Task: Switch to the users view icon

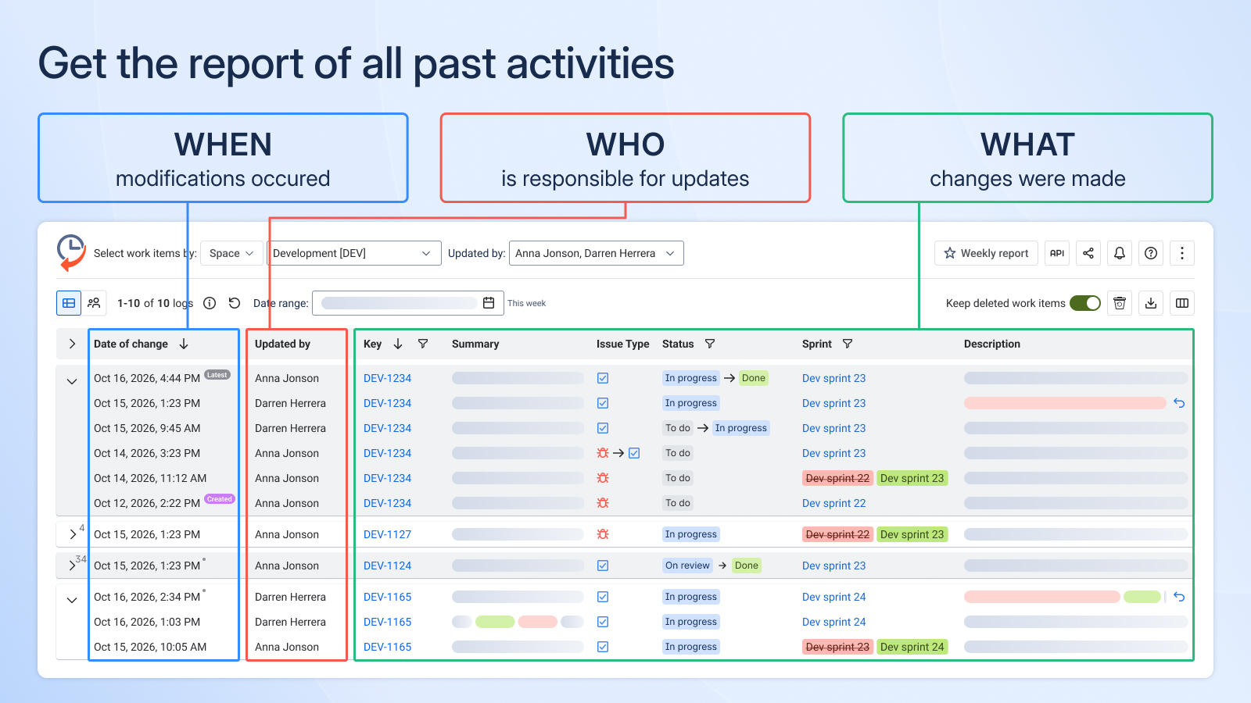Action: click(94, 303)
